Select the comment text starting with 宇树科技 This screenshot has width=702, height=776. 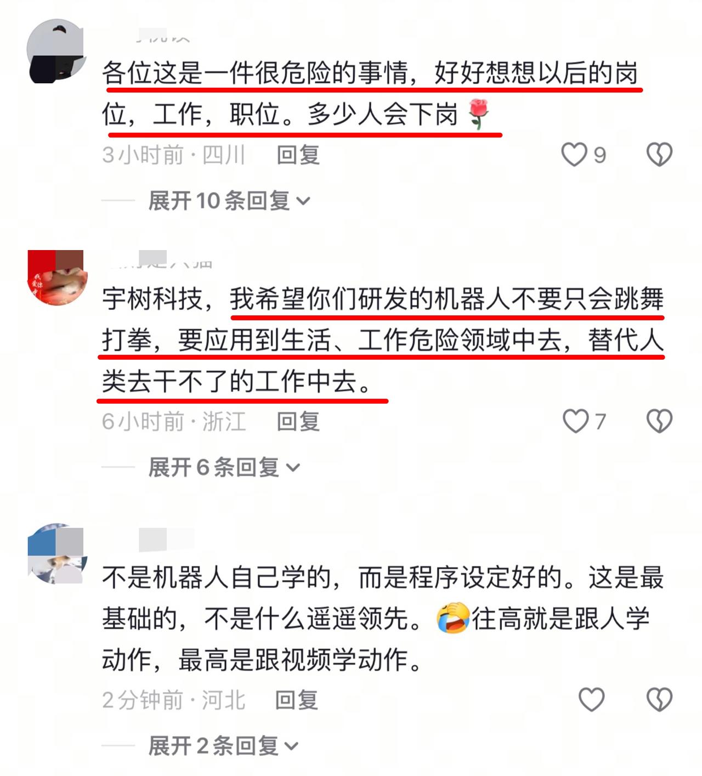point(383,340)
